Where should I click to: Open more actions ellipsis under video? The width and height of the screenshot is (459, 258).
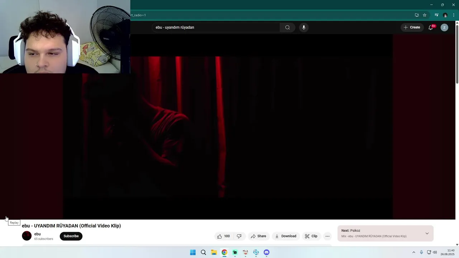pyautogui.click(x=327, y=236)
